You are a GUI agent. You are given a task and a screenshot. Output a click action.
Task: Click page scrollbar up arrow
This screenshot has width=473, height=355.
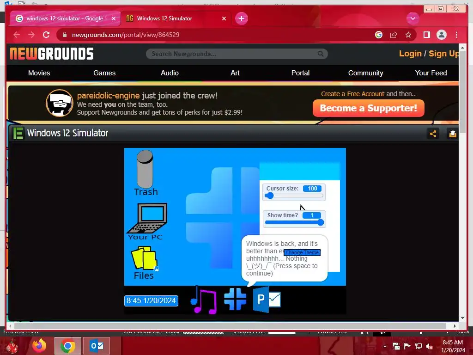click(x=462, y=48)
